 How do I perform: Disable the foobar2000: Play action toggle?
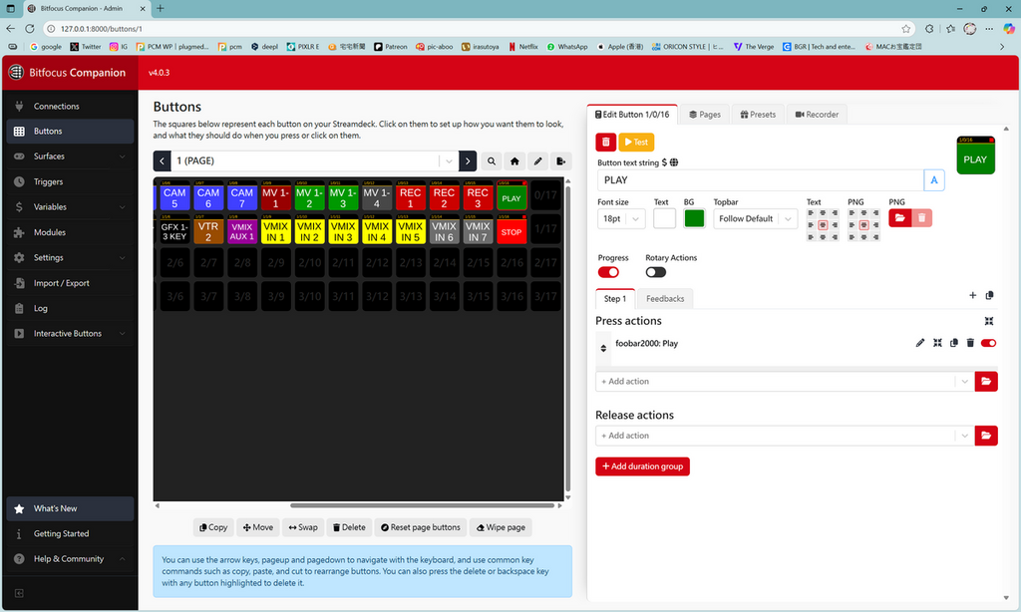(x=988, y=343)
